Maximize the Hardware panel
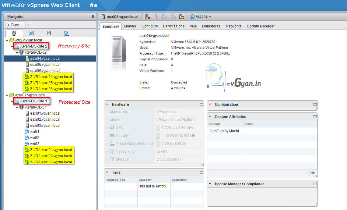Screen dimensions: 347x210 [202, 104]
